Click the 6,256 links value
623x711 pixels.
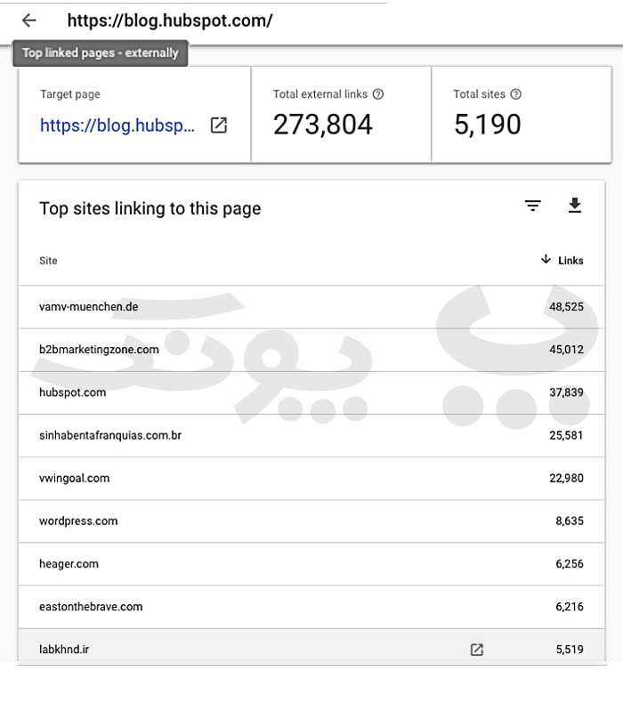[x=570, y=564]
